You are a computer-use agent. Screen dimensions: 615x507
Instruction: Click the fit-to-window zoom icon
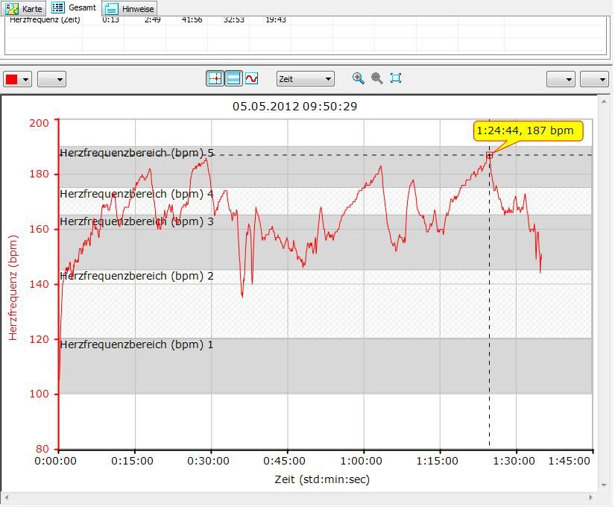(396, 78)
